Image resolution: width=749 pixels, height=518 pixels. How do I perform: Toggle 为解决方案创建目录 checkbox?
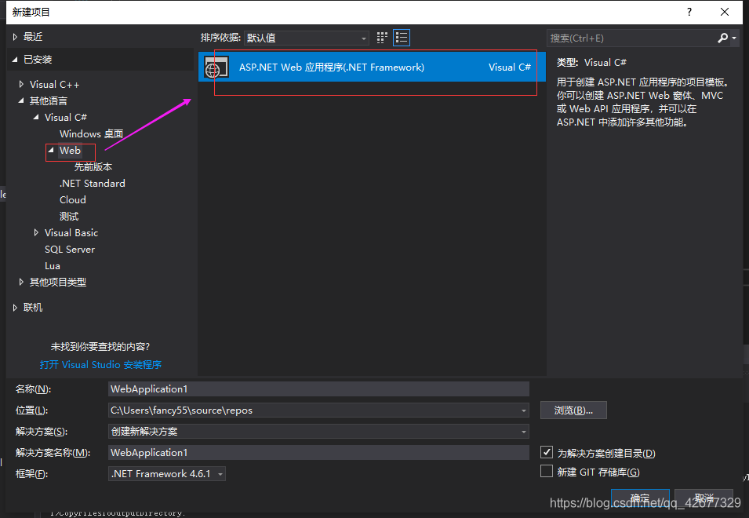(x=547, y=452)
